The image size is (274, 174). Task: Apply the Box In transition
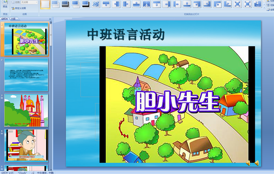click(238, 4)
